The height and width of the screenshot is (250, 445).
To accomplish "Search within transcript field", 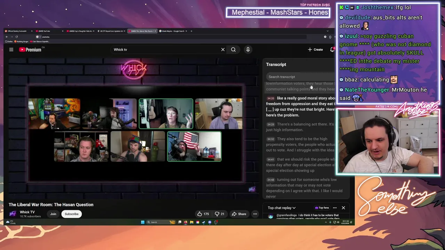I will click(x=301, y=77).
